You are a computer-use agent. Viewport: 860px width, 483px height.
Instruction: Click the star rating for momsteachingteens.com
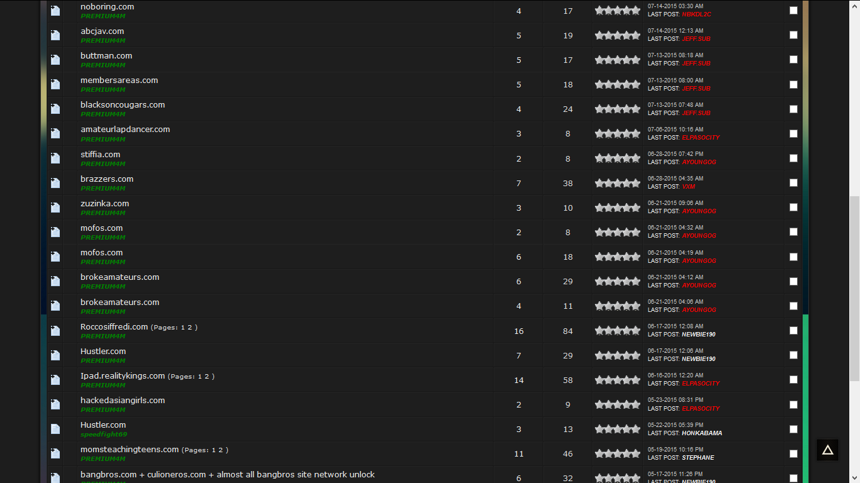(x=618, y=453)
